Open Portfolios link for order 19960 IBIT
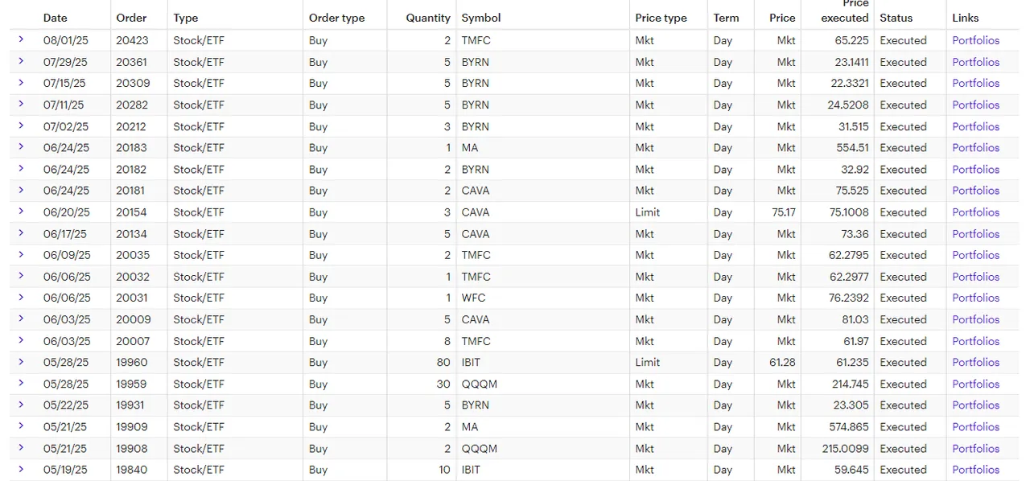 tap(975, 362)
